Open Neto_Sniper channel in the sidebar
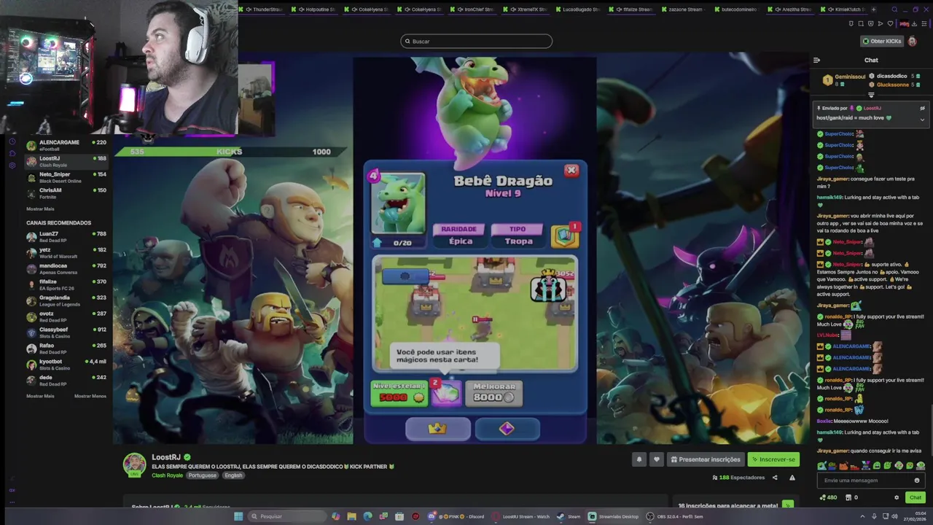Image resolution: width=933 pixels, height=525 pixels. [x=66, y=177]
